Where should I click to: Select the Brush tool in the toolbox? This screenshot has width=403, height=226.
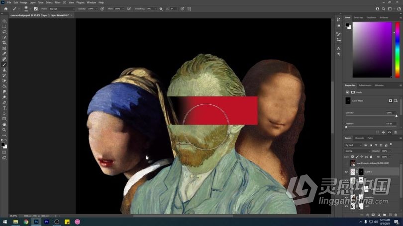[x=4, y=65]
